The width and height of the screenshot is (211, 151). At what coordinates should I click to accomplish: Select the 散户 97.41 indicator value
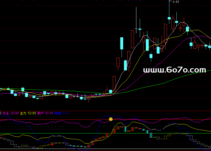click(x=45, y=113)
